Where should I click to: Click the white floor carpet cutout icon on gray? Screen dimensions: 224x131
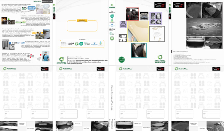(x=123, y=38)
